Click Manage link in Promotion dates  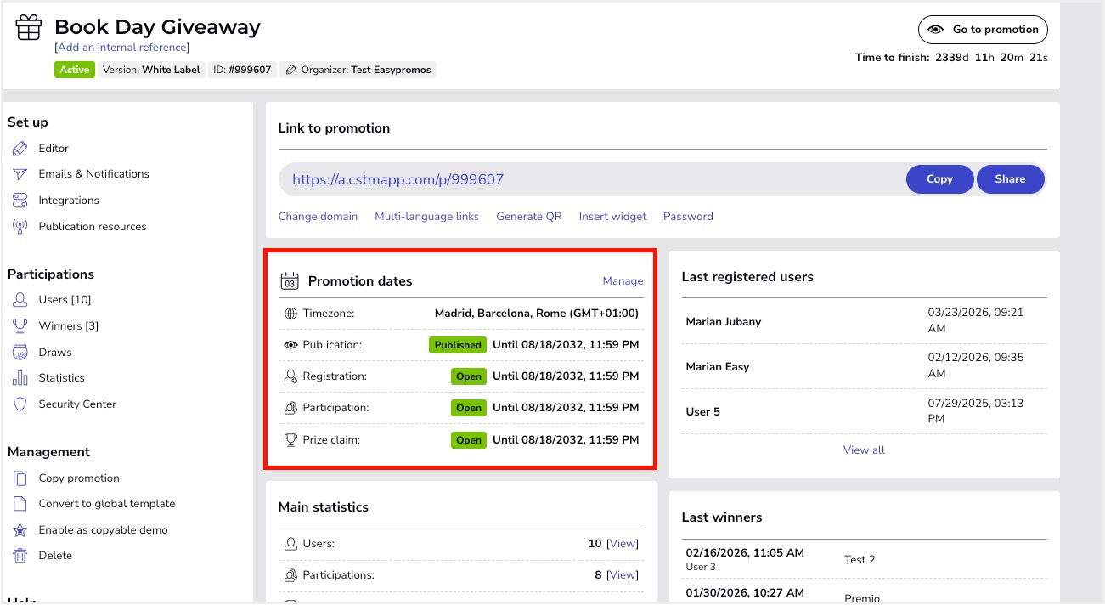tap(623, 281)
